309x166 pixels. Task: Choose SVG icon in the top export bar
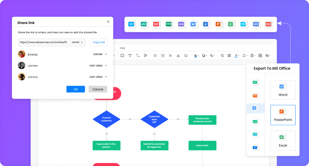tap(182, 25)
